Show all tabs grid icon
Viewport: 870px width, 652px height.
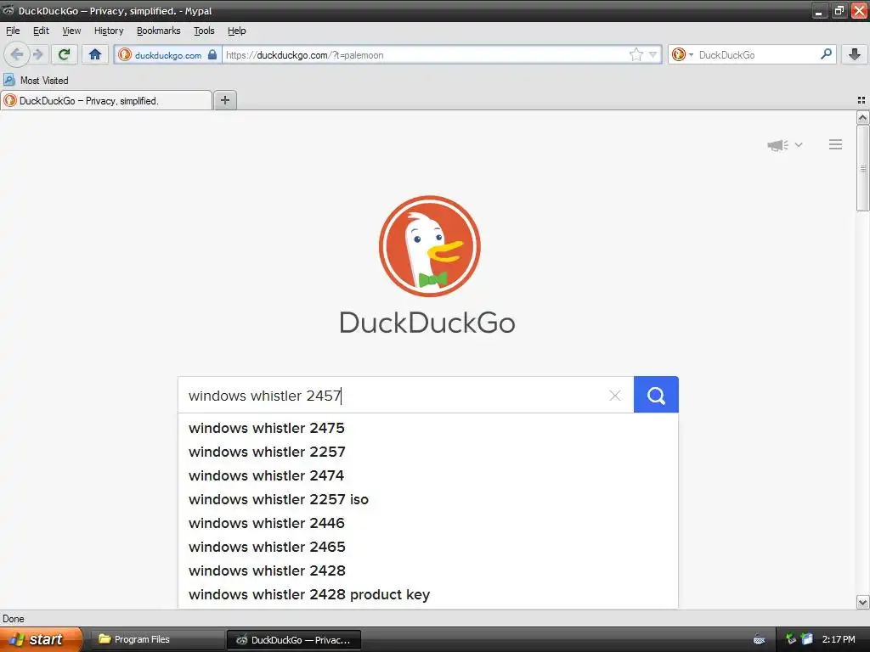coord(862,100)
